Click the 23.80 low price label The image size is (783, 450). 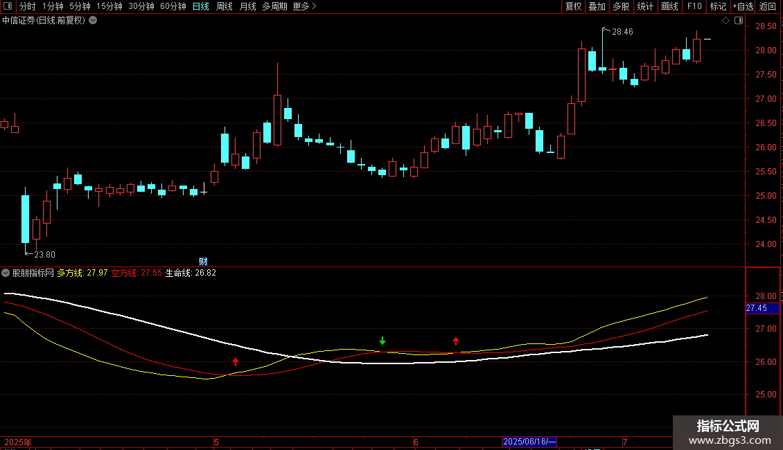44,255
